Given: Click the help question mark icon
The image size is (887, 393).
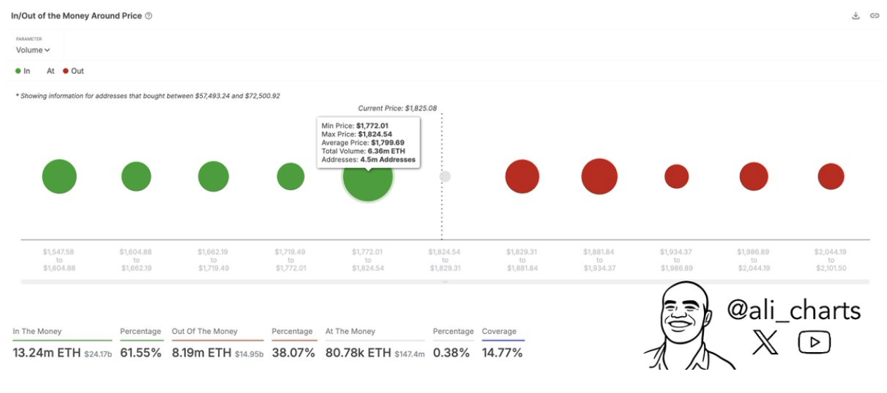Looking at the screenshot, I should click(149, 15).
